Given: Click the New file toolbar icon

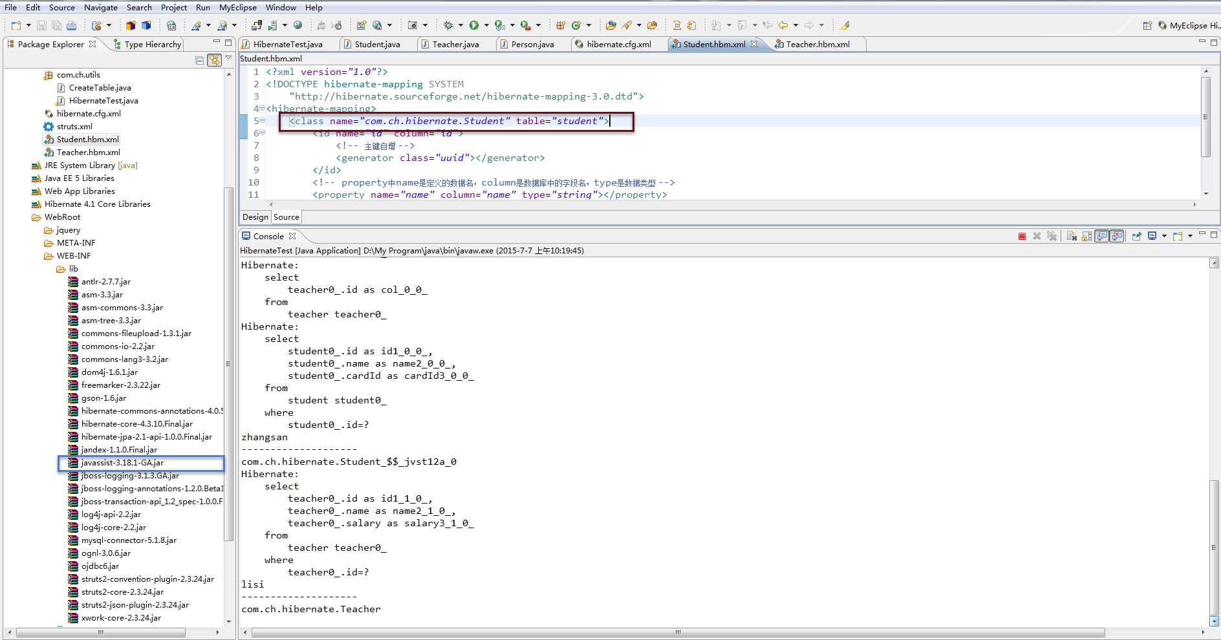Looking at the screenshot, I should (x=16, y=25).
